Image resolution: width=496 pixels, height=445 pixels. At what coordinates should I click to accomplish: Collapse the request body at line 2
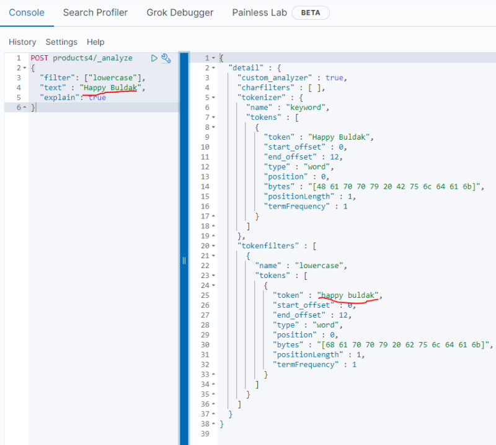click(24, 68)
